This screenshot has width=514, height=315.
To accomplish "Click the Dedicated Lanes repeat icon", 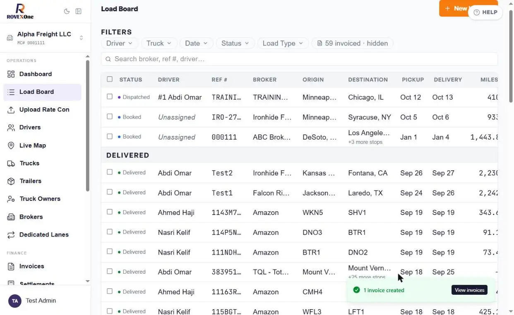I will (11, 234).
